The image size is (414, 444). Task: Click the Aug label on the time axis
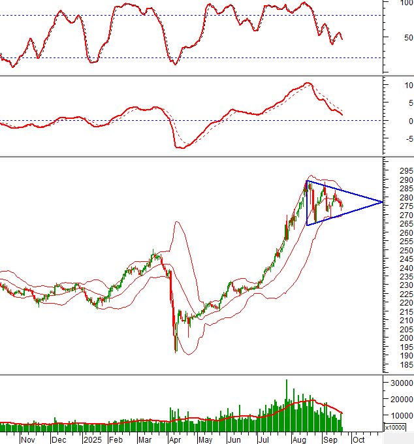click(299, 439)
